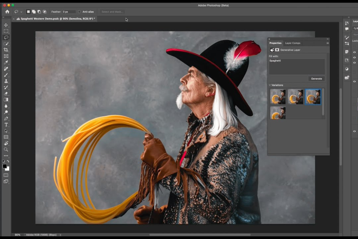Go to the Home screen icon
The height and width of the screenshot is (239, 358).
(x=7, y=12)
